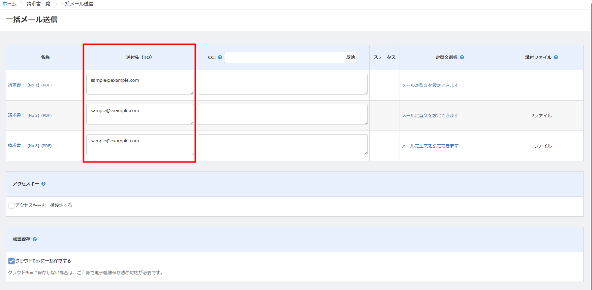
Task: Click help icon beside 定型文選択 header
Action: point(462,58)
